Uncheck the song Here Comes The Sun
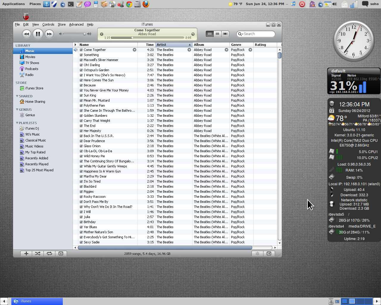 pyautogui.click(x=81, y=80)
